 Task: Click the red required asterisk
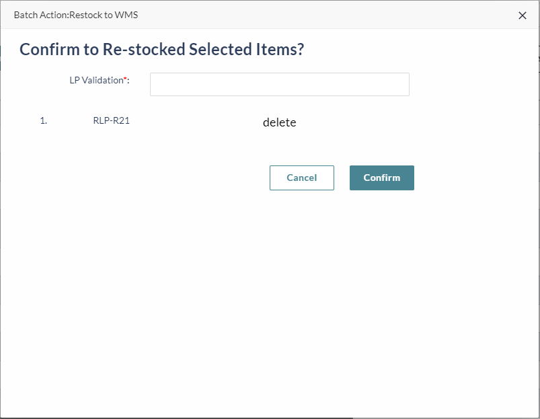124,79
